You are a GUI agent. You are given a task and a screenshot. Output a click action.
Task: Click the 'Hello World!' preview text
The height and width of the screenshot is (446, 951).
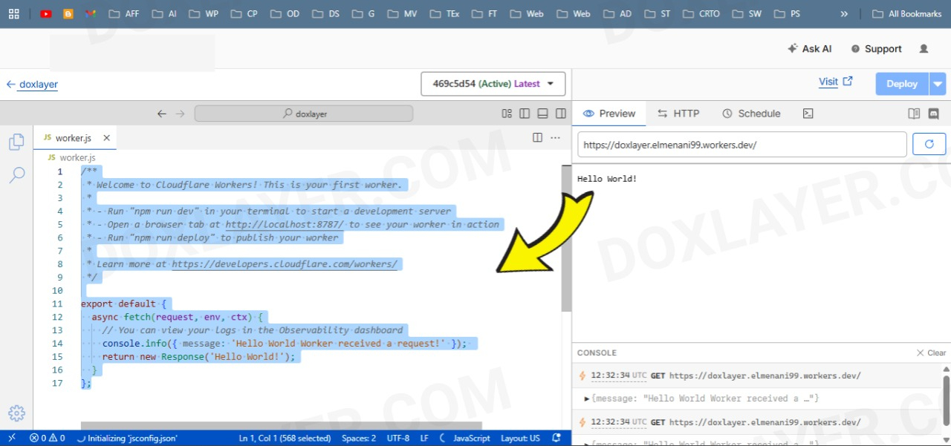(x=607, y=179)
